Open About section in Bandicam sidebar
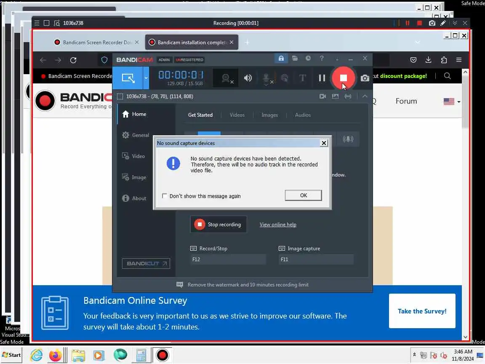 pyautogui.click(x=134, y=198)
